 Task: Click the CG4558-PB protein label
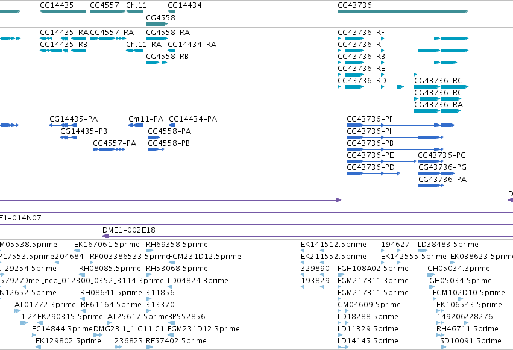click(x=169, y=143)
